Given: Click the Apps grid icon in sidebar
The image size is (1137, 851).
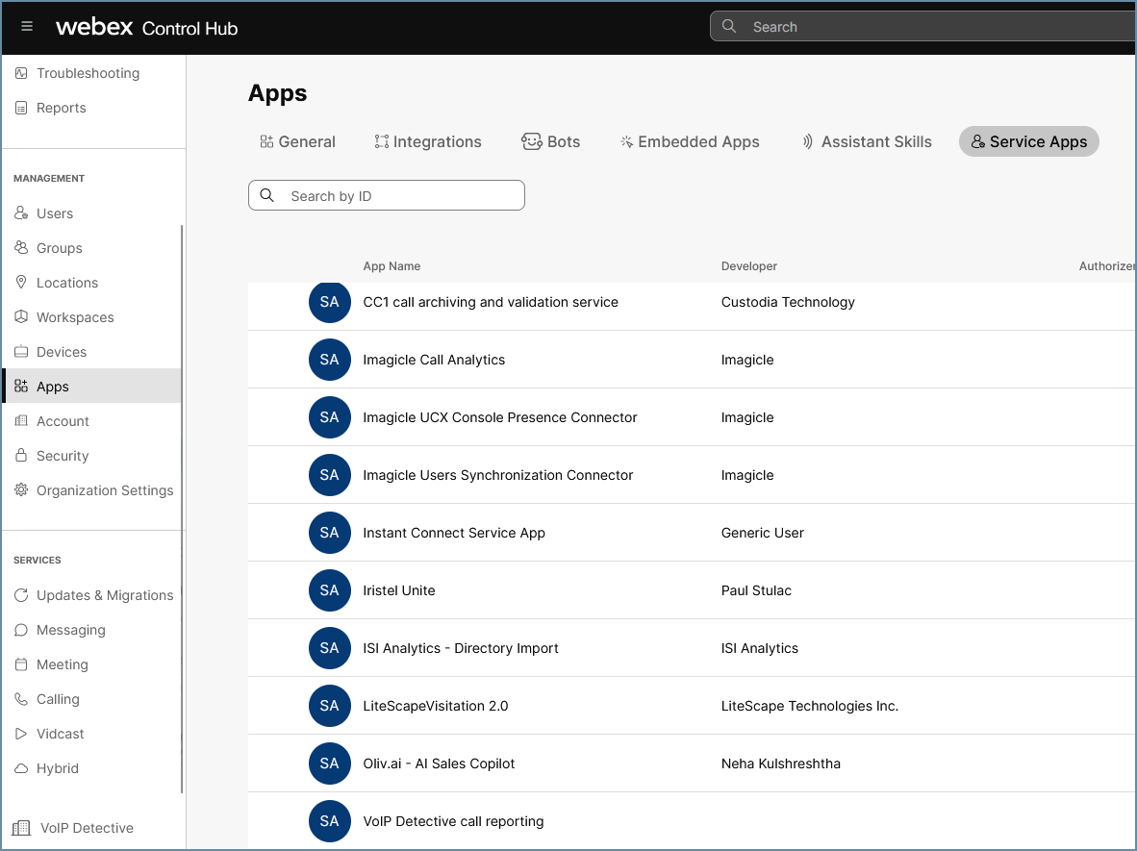Looking at the screenshot, I should [21, 387].
